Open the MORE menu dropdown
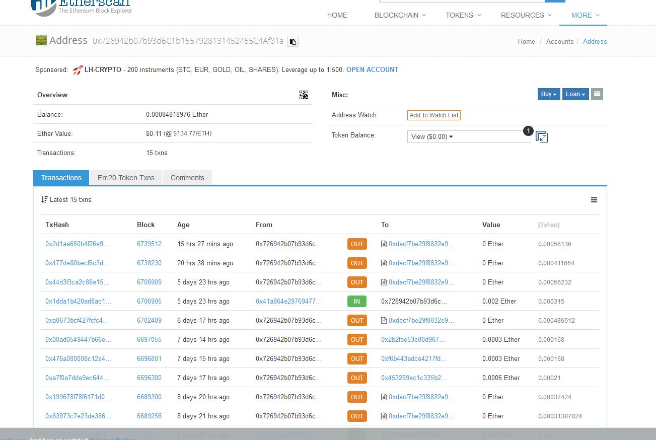The height and width of the screenshot is (440, 656). [x=585, y=15]
